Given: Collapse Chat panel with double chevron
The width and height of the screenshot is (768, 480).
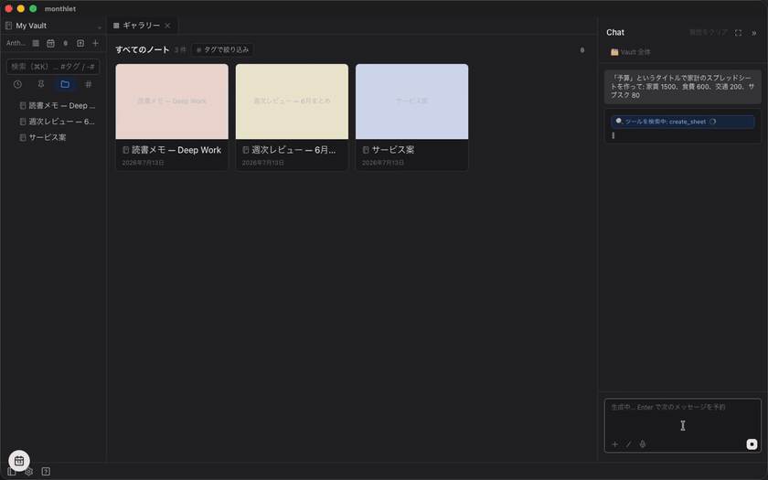Looking at the screenshot, I should click(x=753, y=33).
